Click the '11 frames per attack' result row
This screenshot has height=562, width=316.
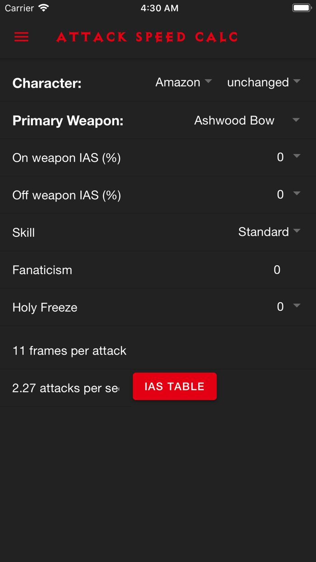69,350
